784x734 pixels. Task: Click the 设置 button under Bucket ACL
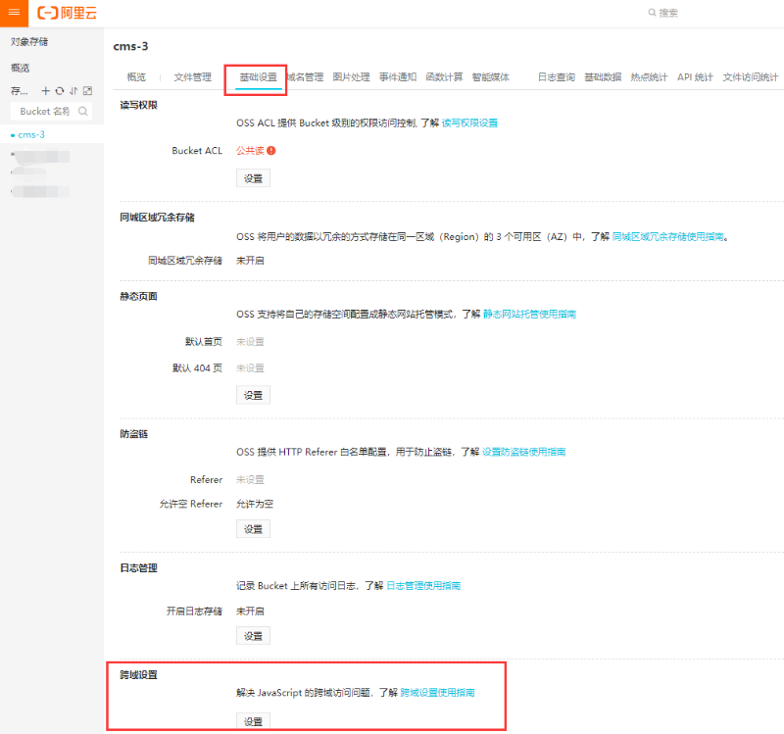[x=253, y=178]
